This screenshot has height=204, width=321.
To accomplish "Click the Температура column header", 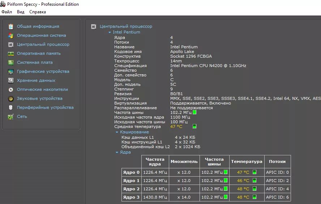I will [x=247, y=161].
